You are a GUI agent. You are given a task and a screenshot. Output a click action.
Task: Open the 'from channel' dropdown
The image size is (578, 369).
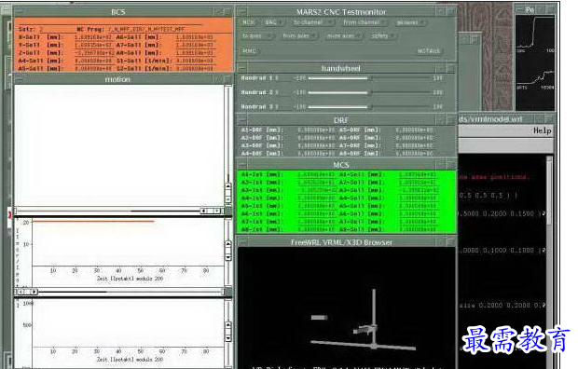[365, 22]
